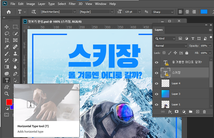
Task: Open the Kind filter dropdown
Action: pyautogui.click(x=165, y=39)
